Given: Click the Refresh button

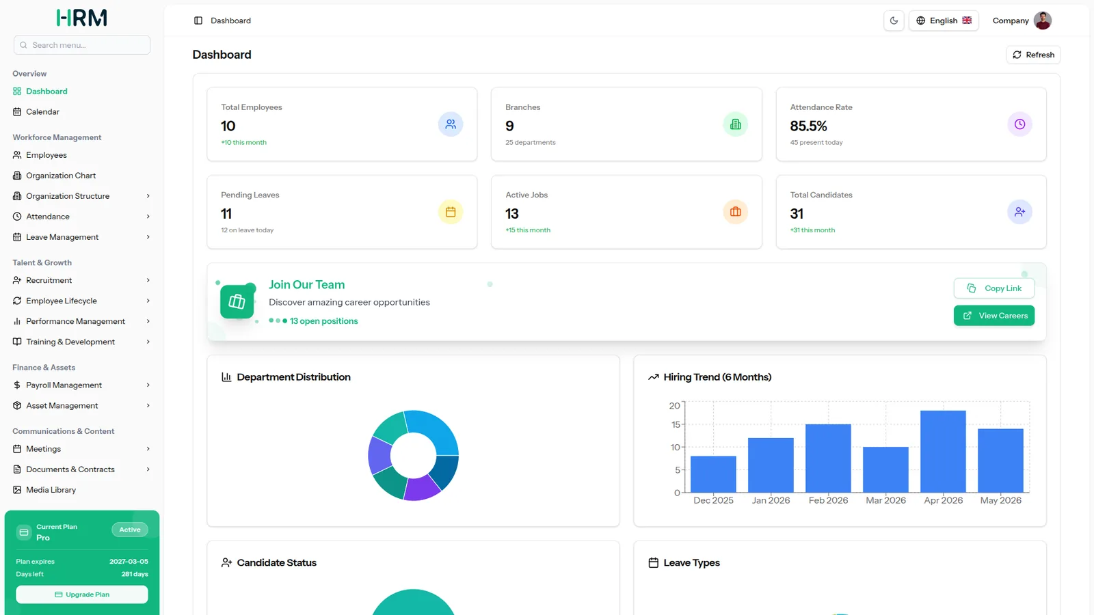Looking at the screenshot, I should 1033,55.
